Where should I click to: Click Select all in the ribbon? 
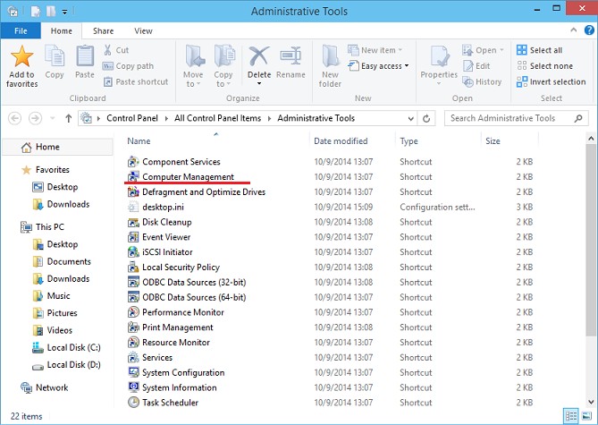(539, 51)
